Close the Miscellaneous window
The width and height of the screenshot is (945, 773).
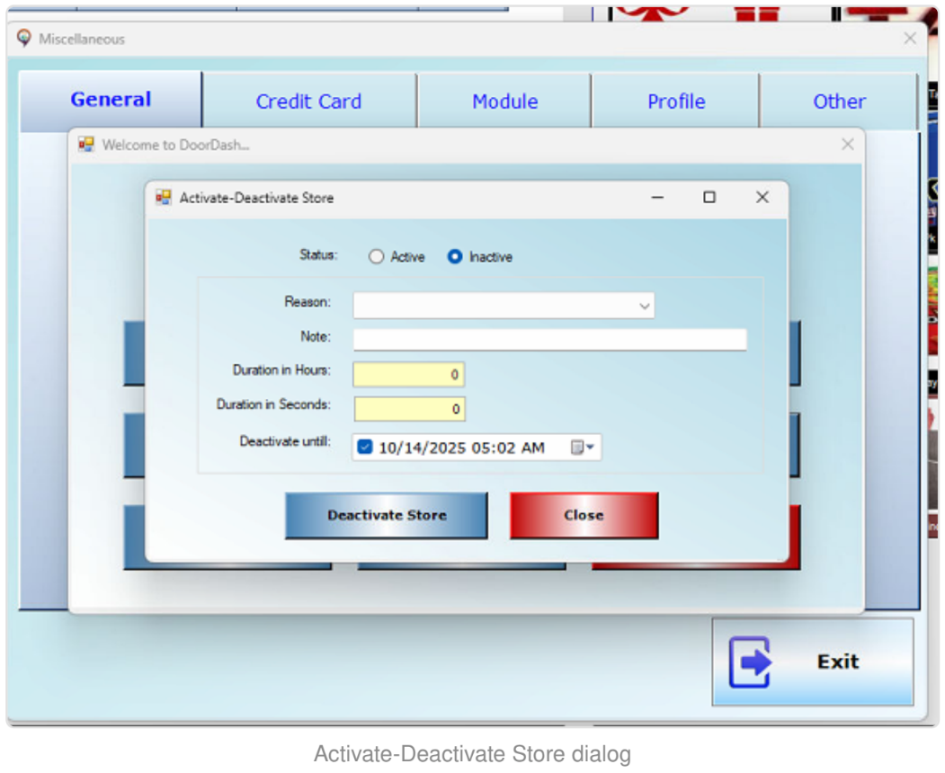pyautogui.click(x=910, y=39)
